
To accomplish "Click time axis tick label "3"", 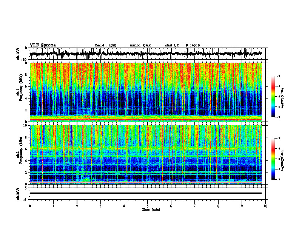I will 100,206.
